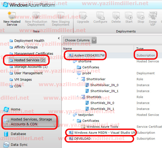Click the Upgrade deployment icon
The height and width of the screenshot is (148, 162).
point(83,16)
